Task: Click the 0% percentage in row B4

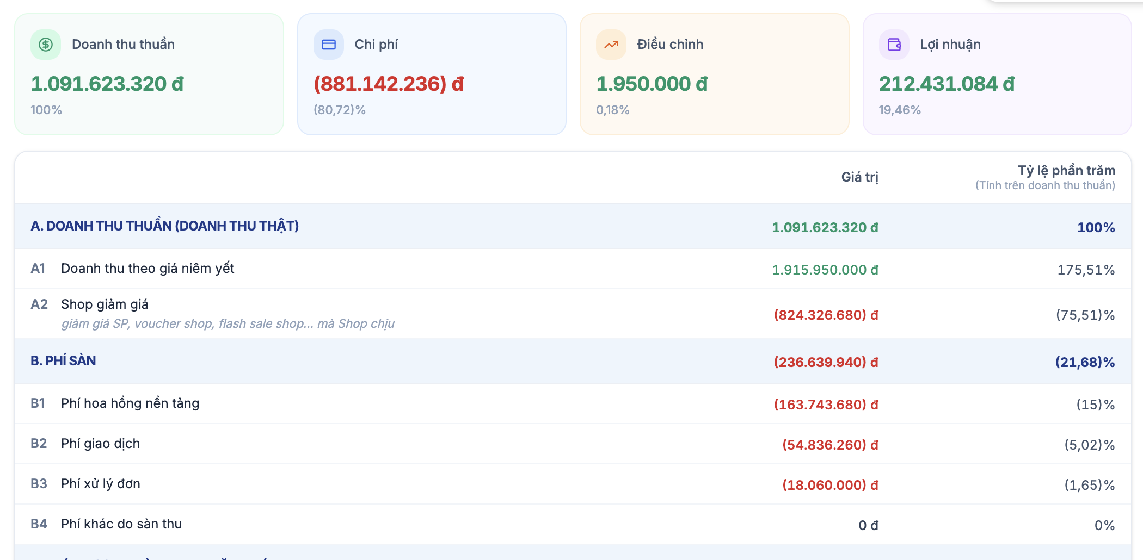Action: (x=1105, y=525)
